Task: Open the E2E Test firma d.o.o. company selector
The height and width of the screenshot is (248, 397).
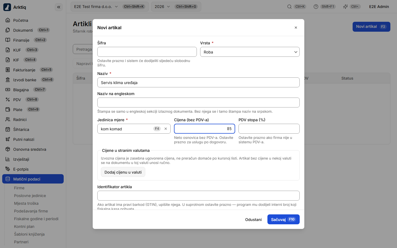Action: pyautogui.click(x=110, y=7)
